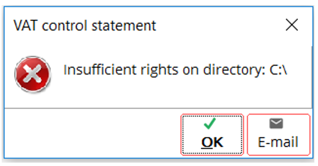Viewport: 318px width, 166px height.
Task: Select the 'Insufficient rights on directory' message
Action: [x=175, y=70]
